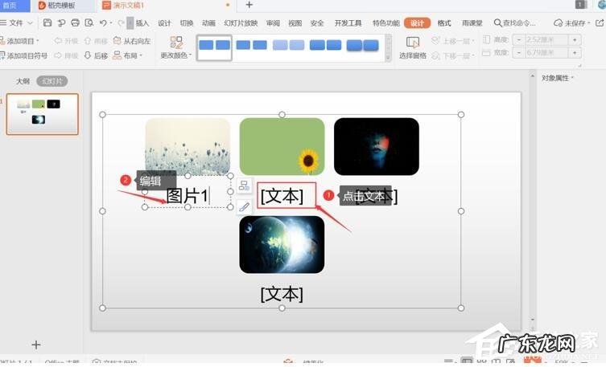Click the plus to open new tab
The image size is (606, 367).
[x=249, y=5]
